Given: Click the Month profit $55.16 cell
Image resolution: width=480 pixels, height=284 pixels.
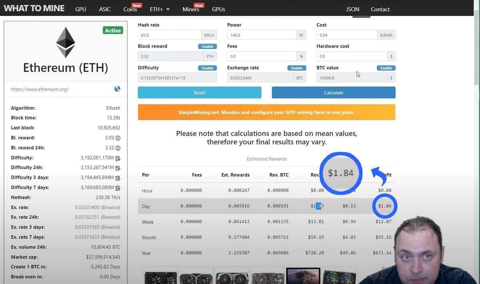Looking at the screenshot, I should tap(383, 237).
